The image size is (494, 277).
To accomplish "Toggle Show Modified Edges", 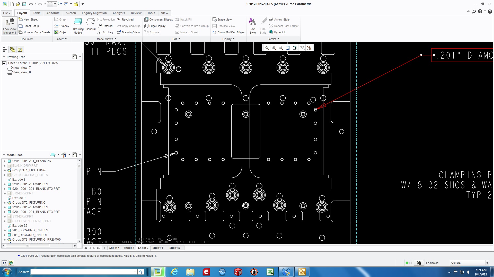I will pos(228,32).
